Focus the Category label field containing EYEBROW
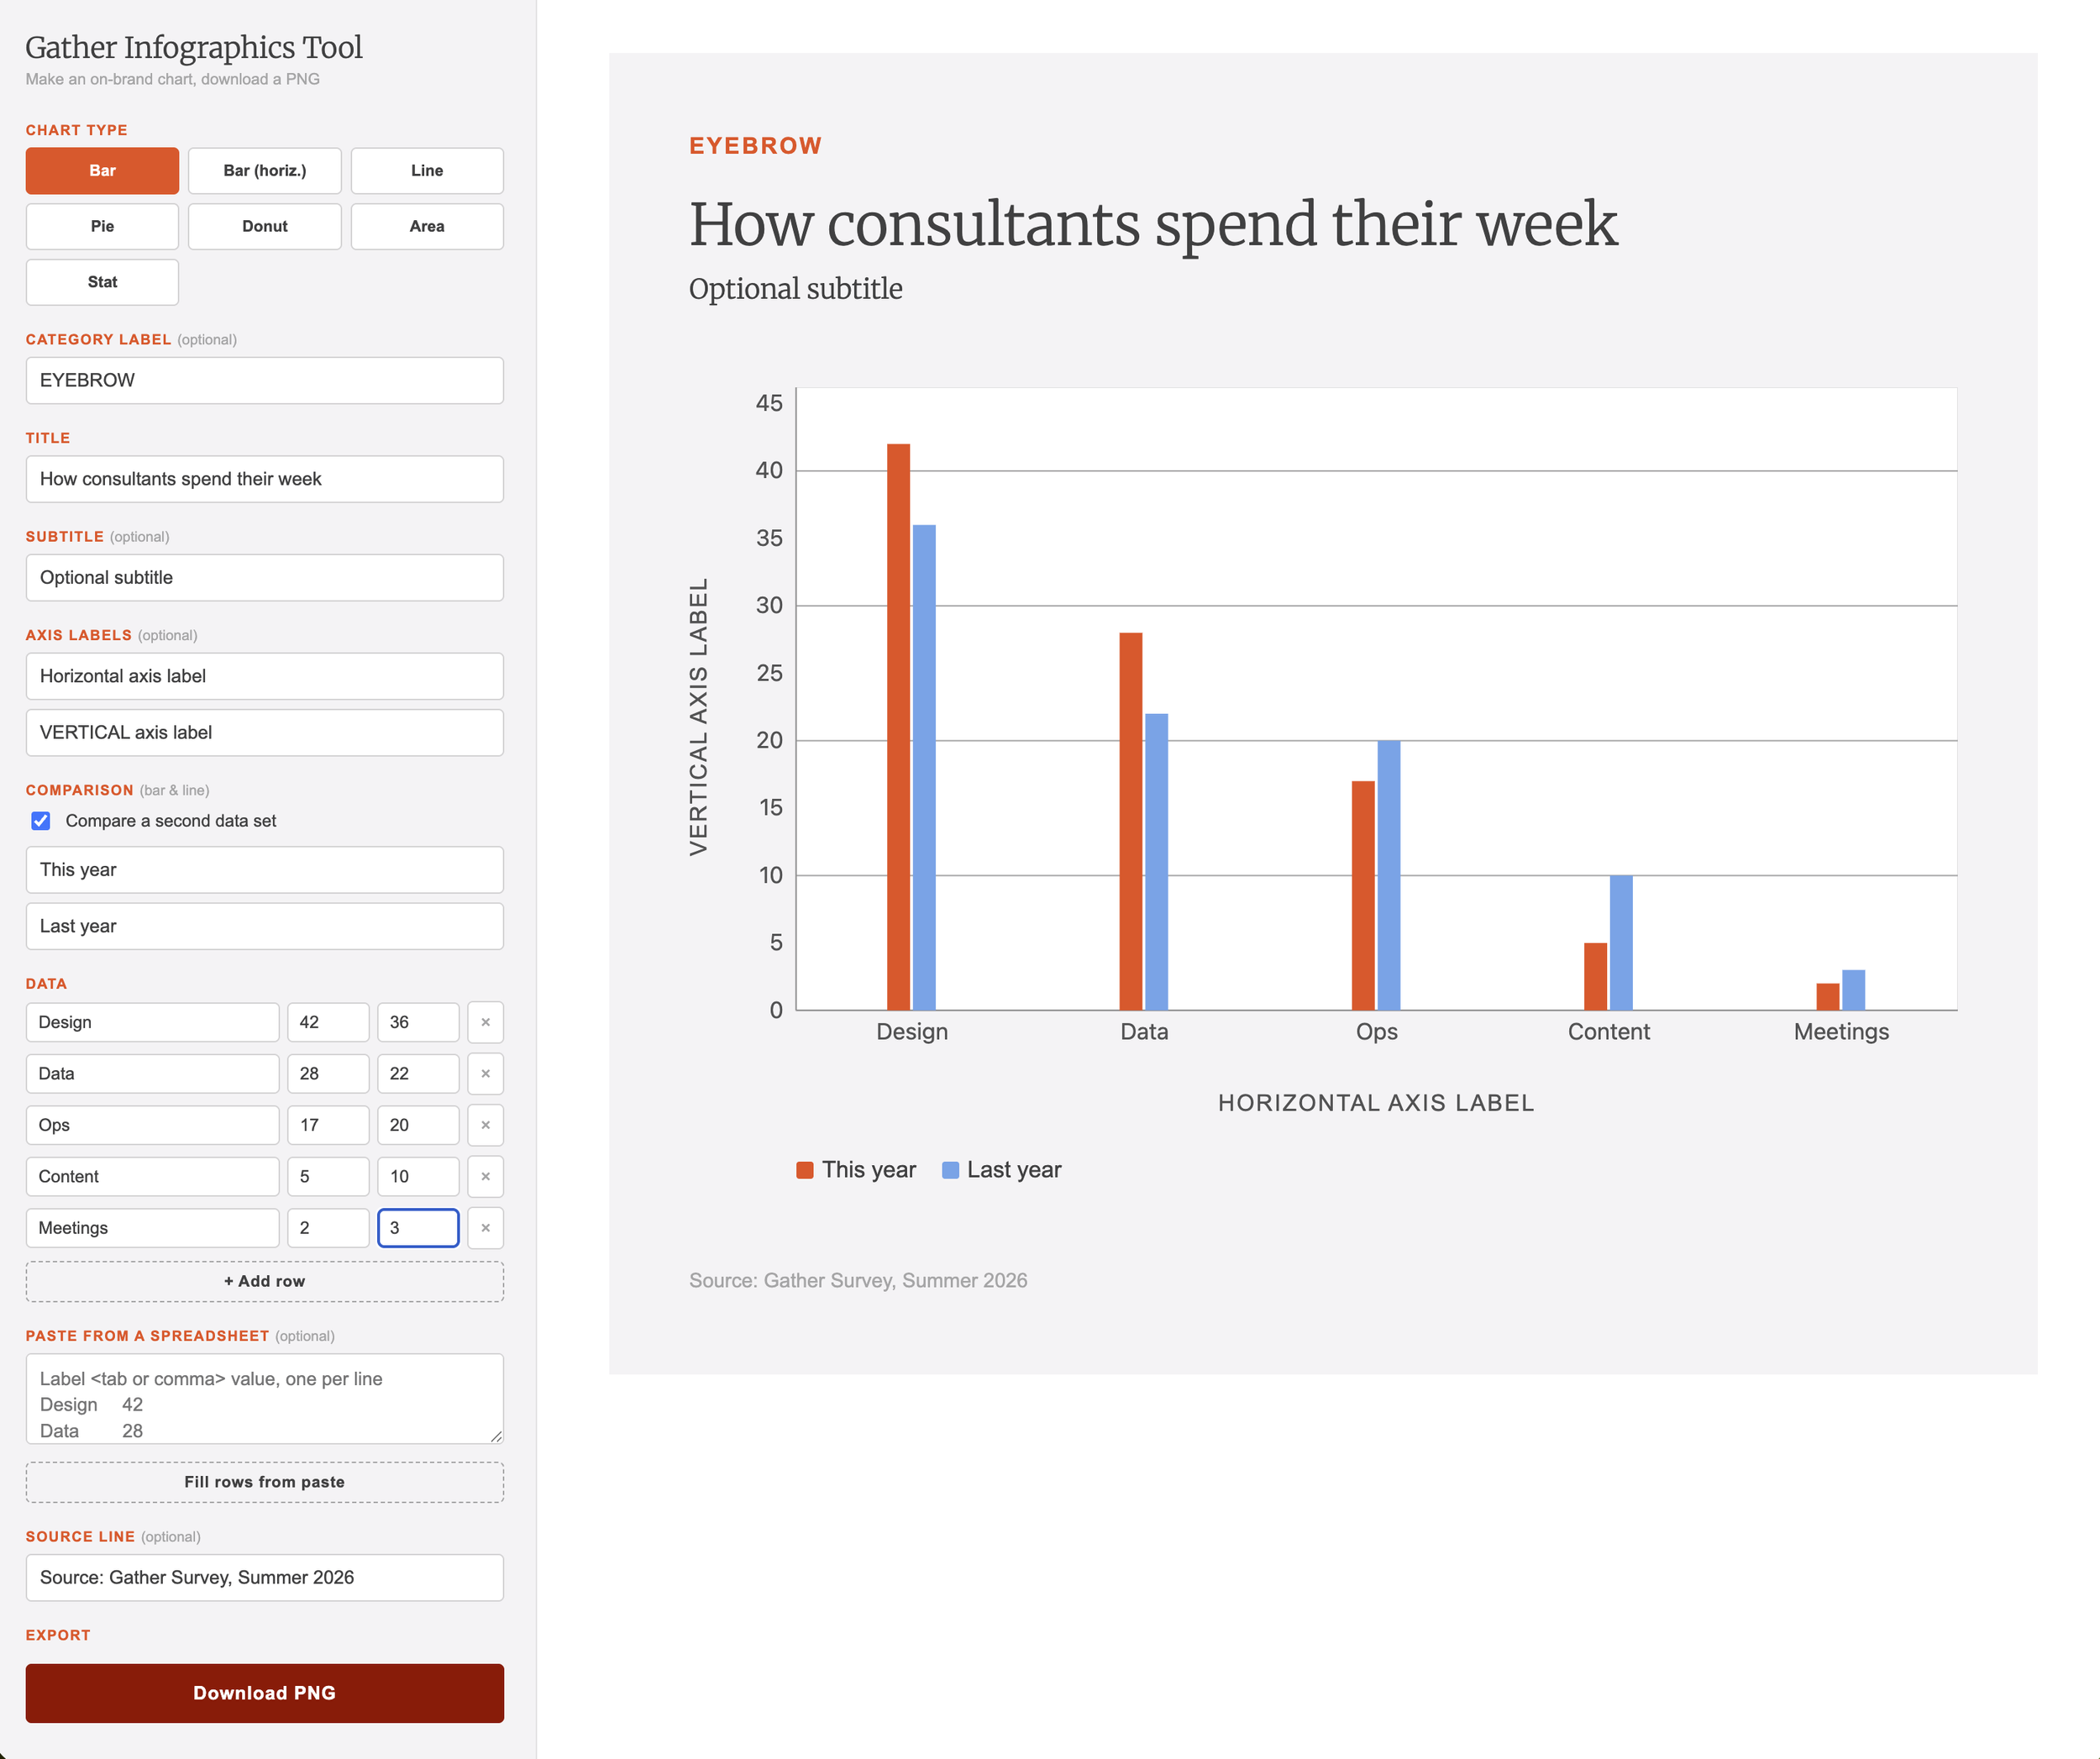 tap(265, 381)
